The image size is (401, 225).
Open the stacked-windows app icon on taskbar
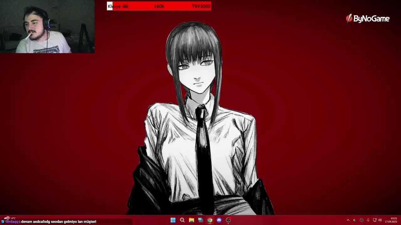200,220
